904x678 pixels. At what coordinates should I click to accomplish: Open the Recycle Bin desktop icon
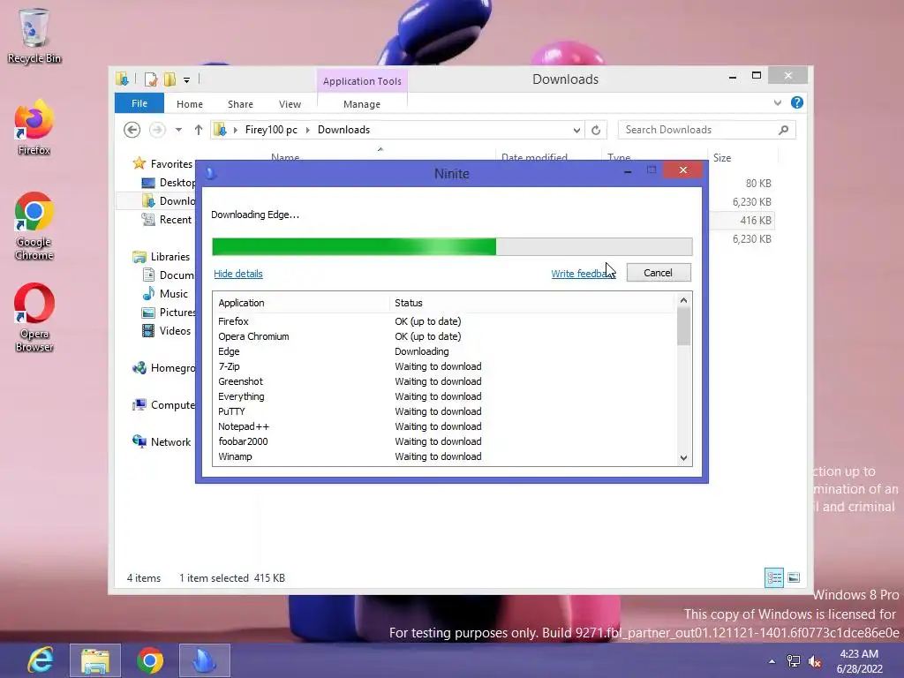pos(34,35)
